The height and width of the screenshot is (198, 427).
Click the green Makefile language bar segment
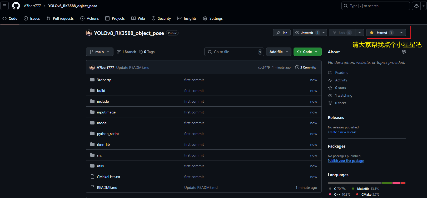point(387,183)
